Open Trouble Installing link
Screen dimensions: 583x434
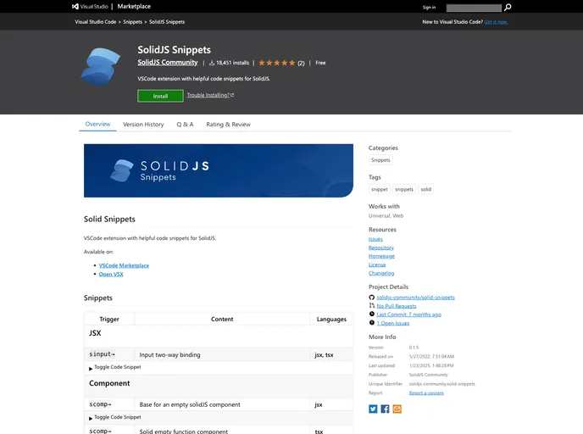pos(210,95)
